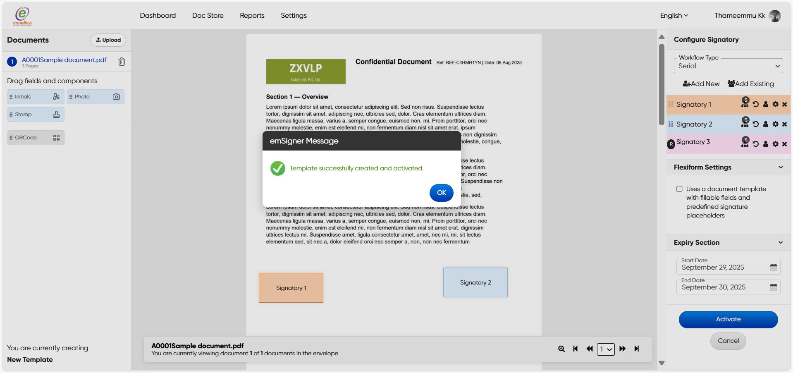Click reset arrow icon for Signatory 2
Screen dimensions: 793x373
(755, 124)
